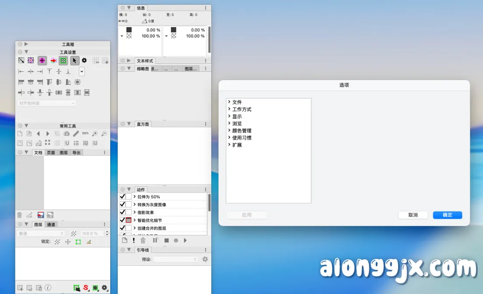Image resolution: width=483 pixels, height=294 pixels.
Task: Collapse the 工具设置 panel triangle
Action: (x=26, y=52)
